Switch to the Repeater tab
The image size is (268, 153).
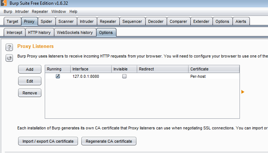[108, 21]
